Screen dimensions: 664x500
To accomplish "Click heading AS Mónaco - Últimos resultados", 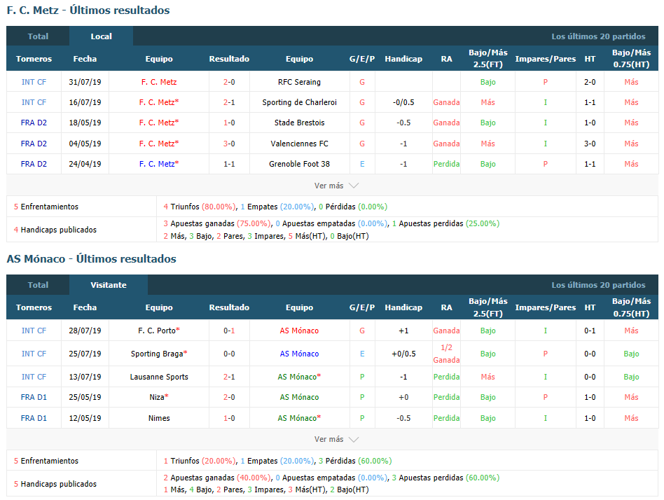I will (x=92, y=258).
